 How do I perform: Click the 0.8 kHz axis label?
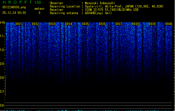coord(2,78)
